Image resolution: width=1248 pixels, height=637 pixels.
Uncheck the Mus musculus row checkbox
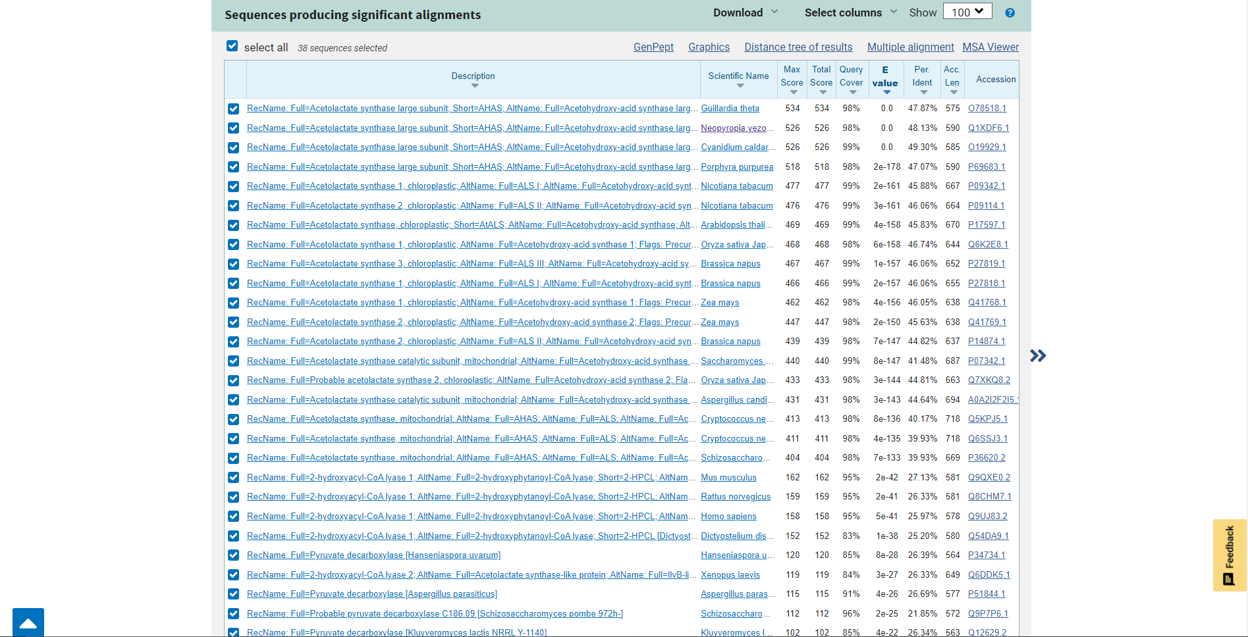point(233,478)
